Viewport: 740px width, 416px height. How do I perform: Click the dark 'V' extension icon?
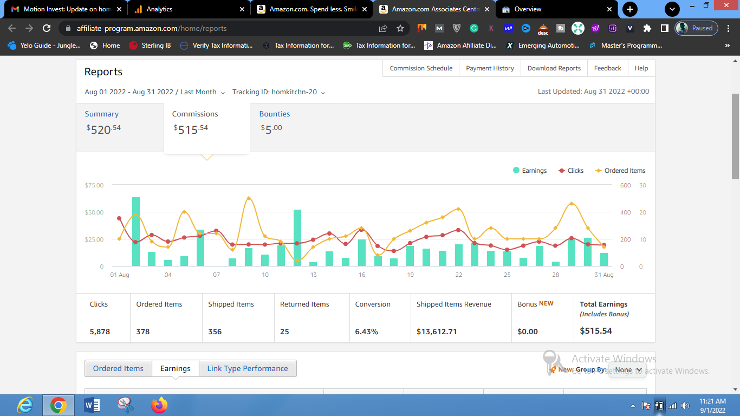(630, 28)
